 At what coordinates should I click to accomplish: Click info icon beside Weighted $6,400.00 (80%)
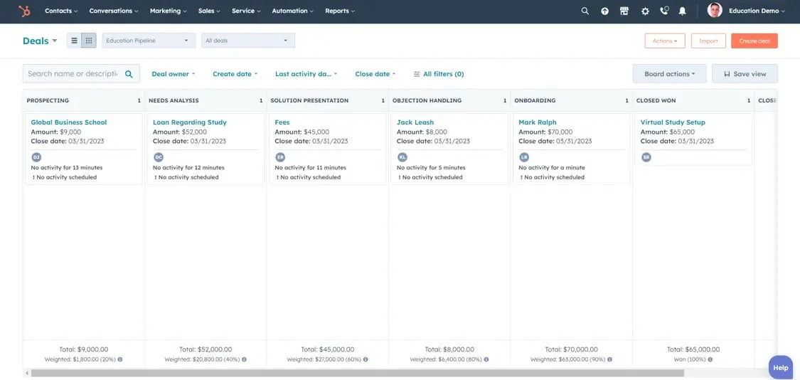click(486, 359)
